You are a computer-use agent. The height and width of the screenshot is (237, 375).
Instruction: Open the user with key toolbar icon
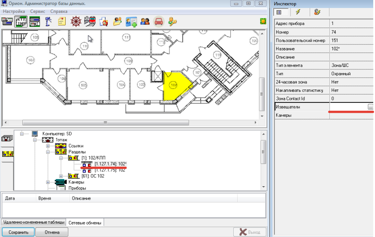[x=173, y=20]
